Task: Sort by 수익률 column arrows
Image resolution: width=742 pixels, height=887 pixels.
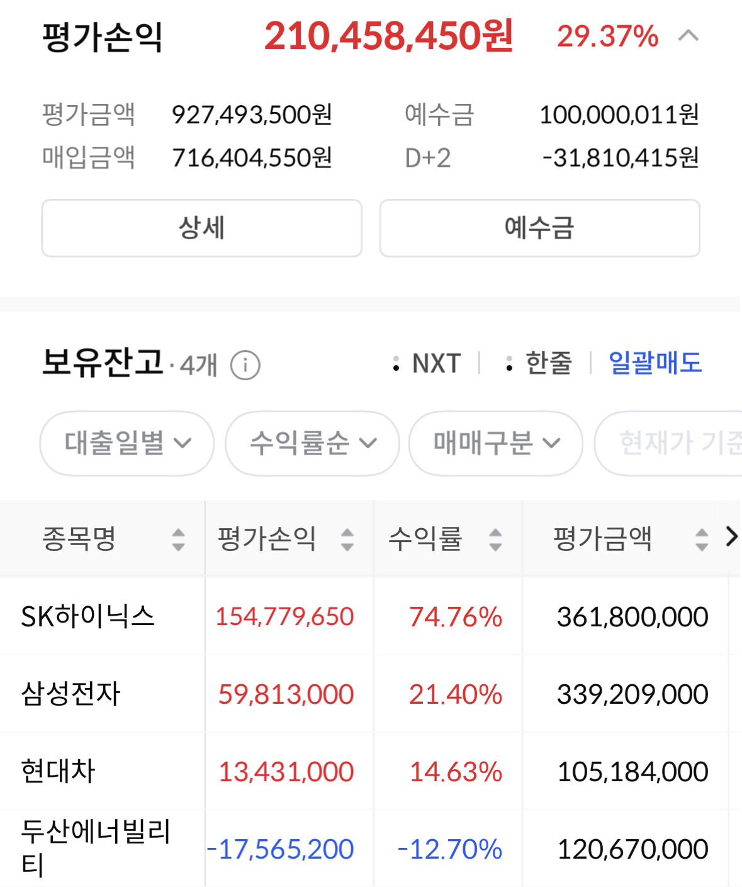Action: coord(495,540)
